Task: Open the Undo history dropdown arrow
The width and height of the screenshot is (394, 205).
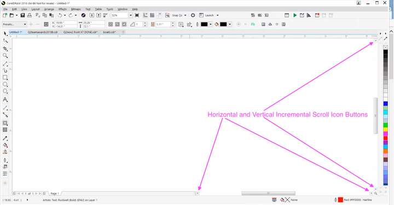Action: (65, 15)
